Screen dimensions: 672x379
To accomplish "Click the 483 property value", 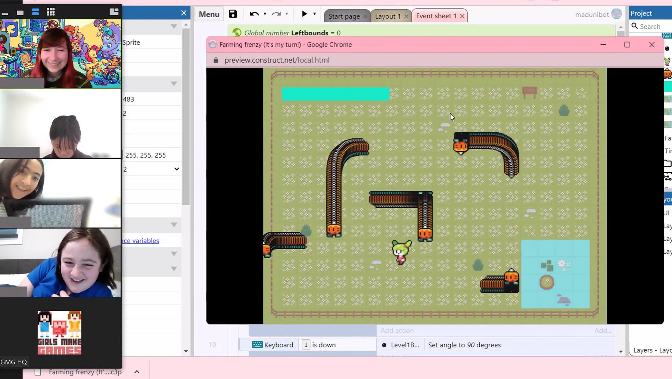I will coord(128,99).
